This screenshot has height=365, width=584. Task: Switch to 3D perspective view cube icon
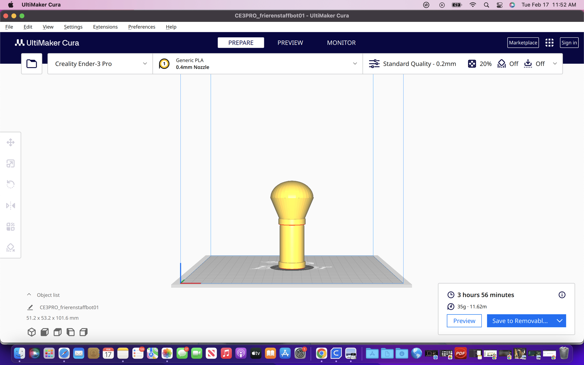(32, 332)
